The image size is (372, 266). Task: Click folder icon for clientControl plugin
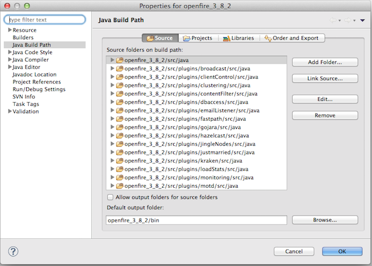click(120, 77)
